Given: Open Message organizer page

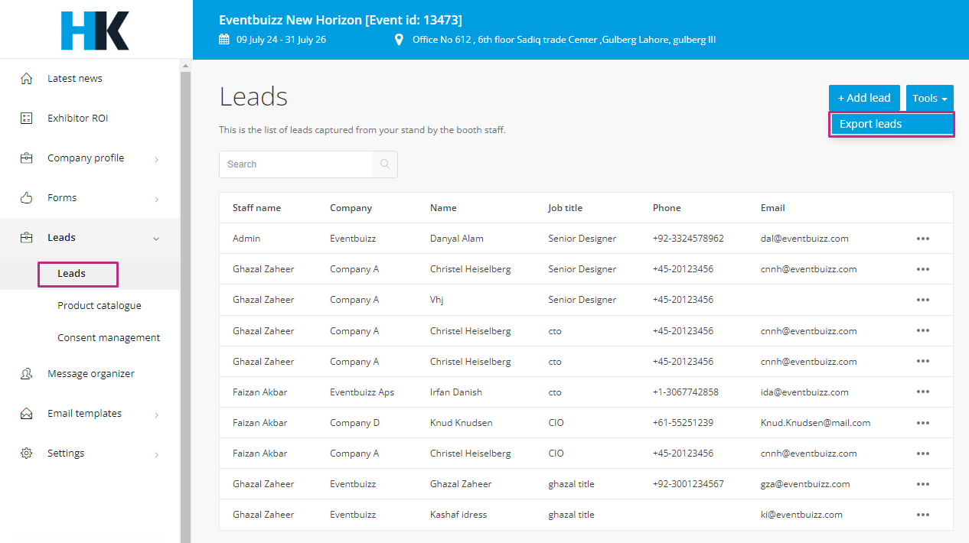Looking at the screenshot, I should (91, 374).
